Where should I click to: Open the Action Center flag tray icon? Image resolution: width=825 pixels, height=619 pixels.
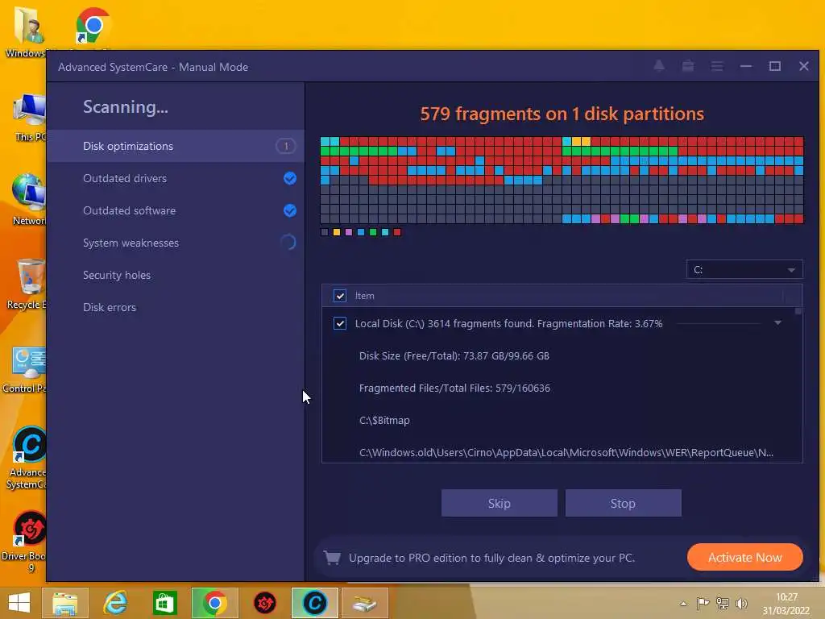[x=703, y=603]
